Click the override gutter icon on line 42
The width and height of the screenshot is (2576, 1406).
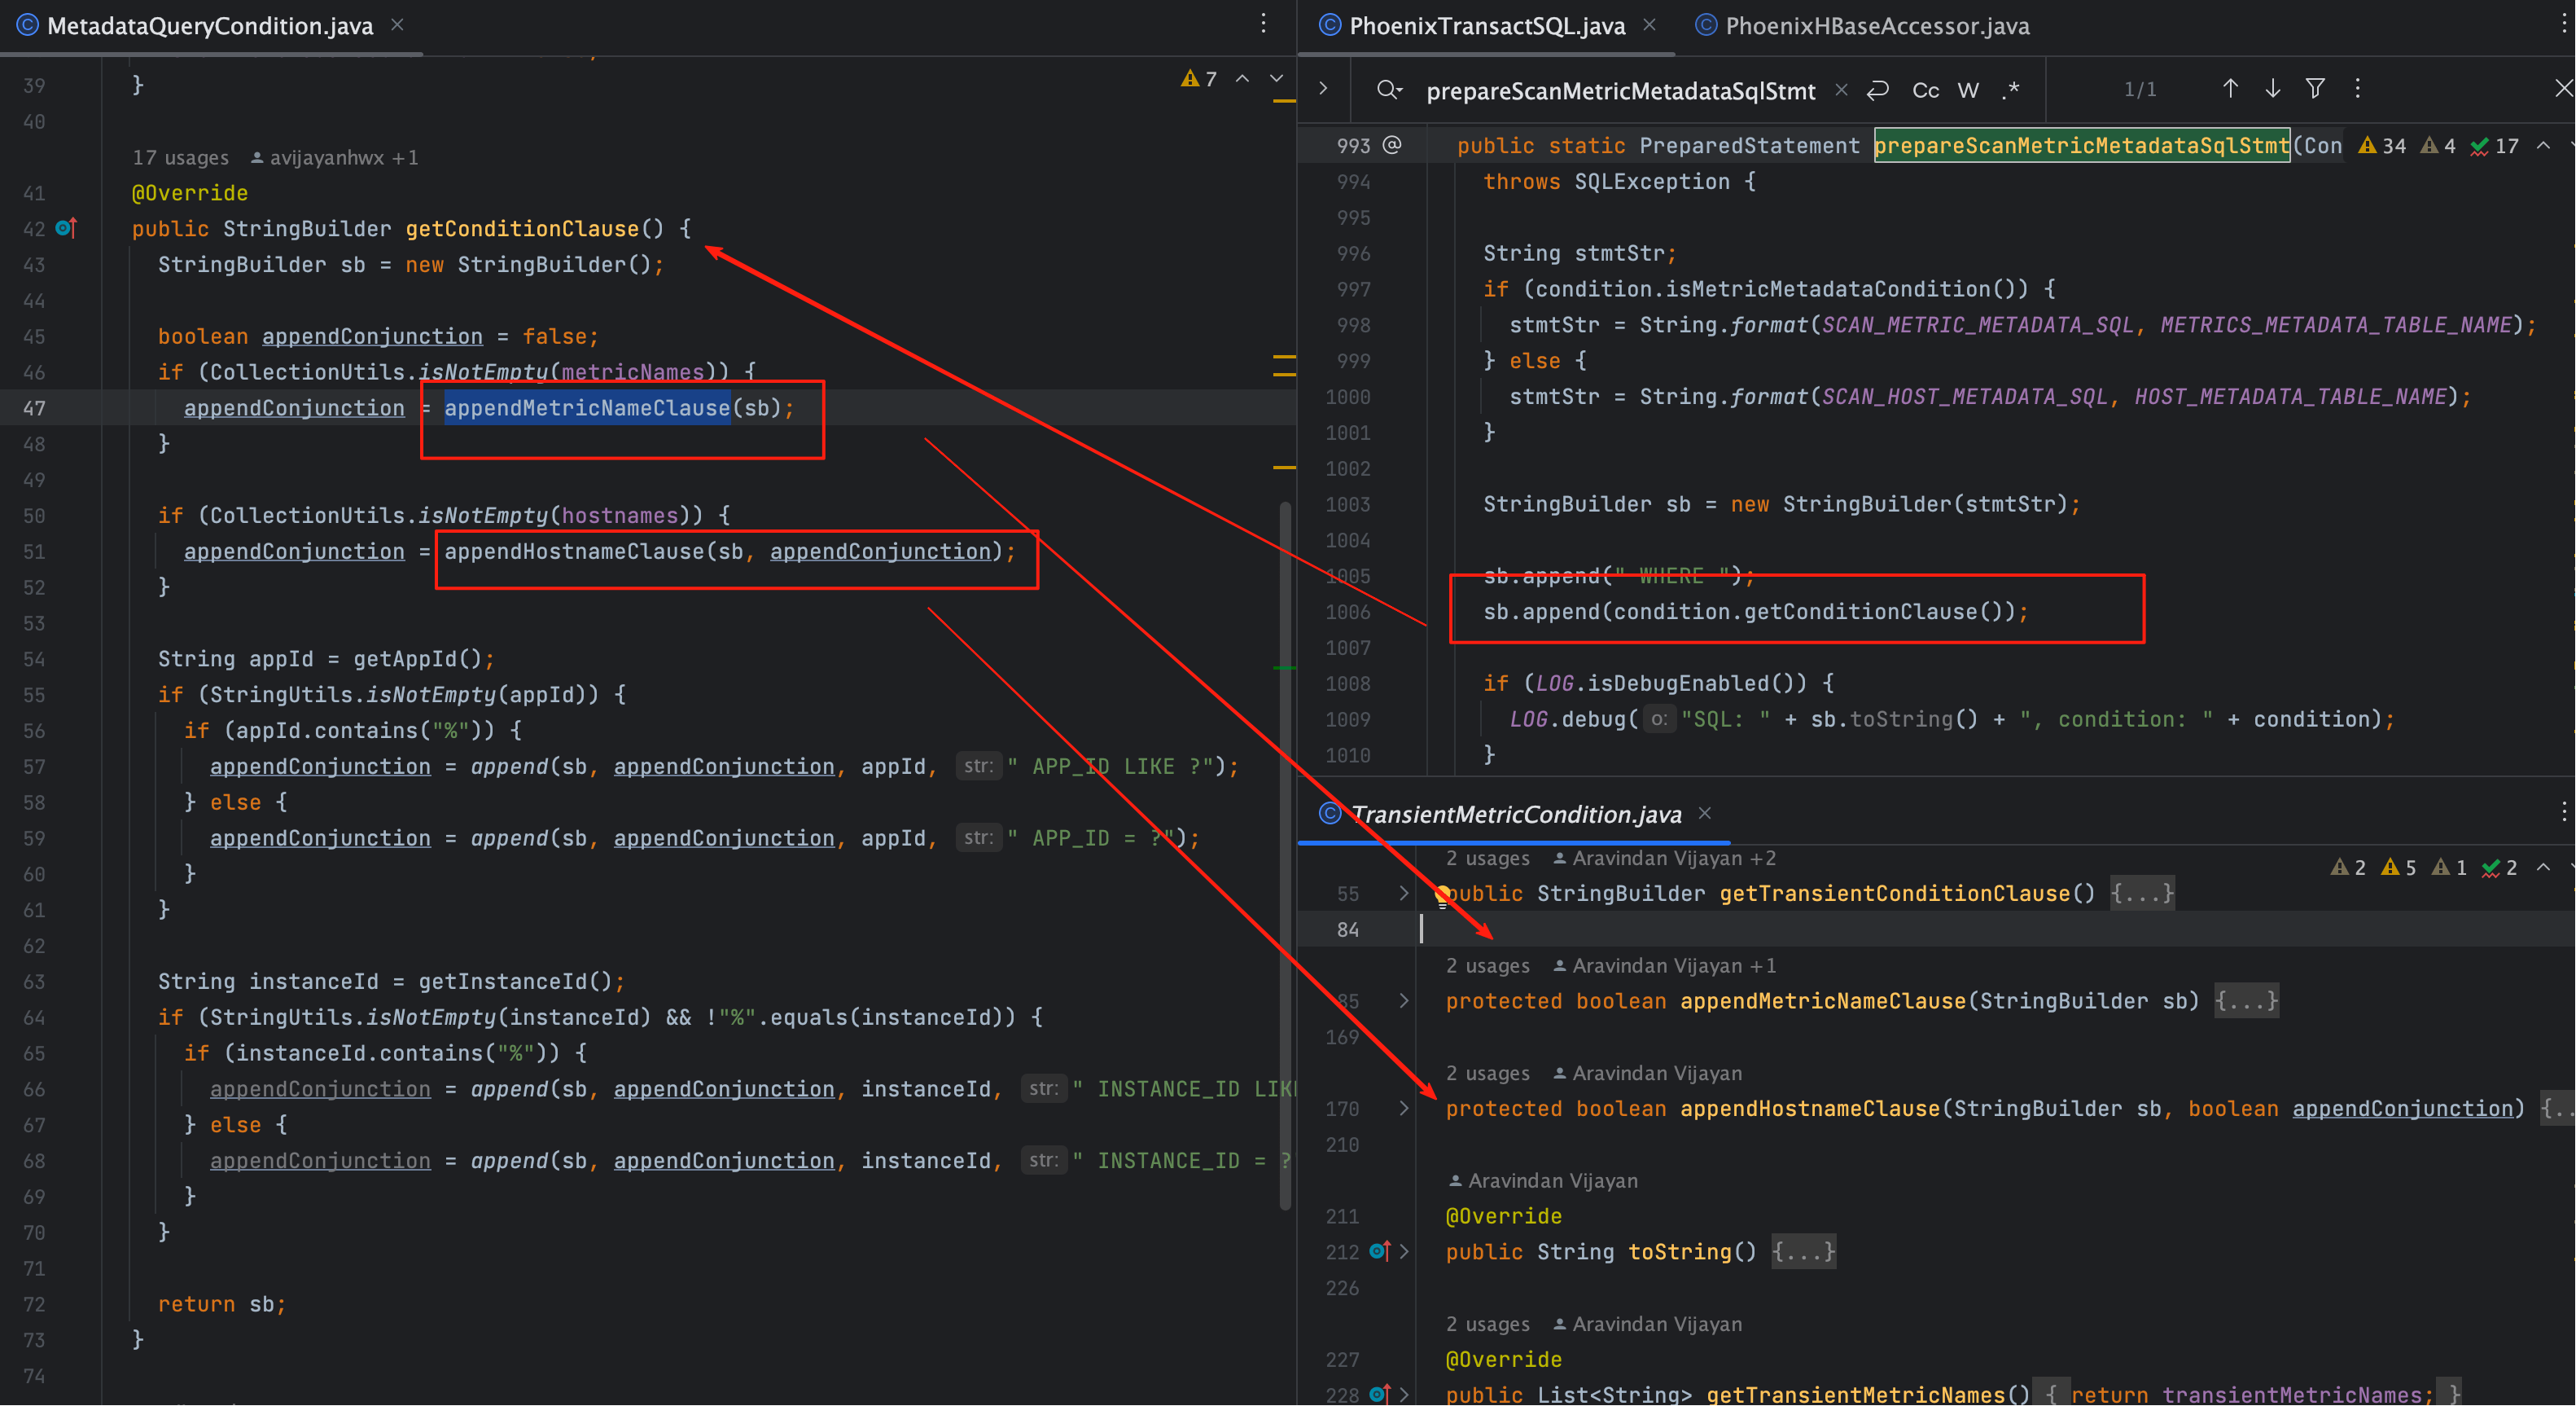click(66, 228)
